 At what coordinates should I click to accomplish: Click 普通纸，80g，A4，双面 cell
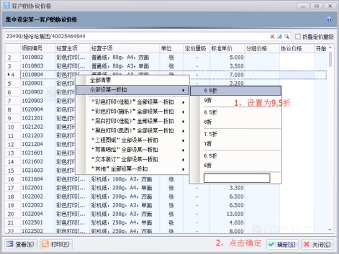pyautogui.click(x=125, y=58)
